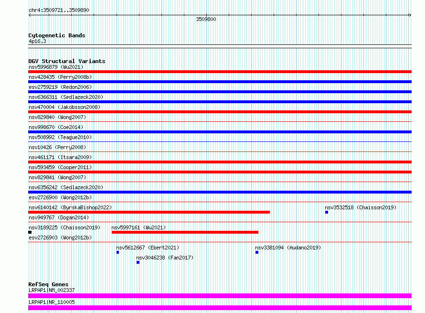Click the left arrow of the ruler
425x313 pixels.
(x=30, y=15)
